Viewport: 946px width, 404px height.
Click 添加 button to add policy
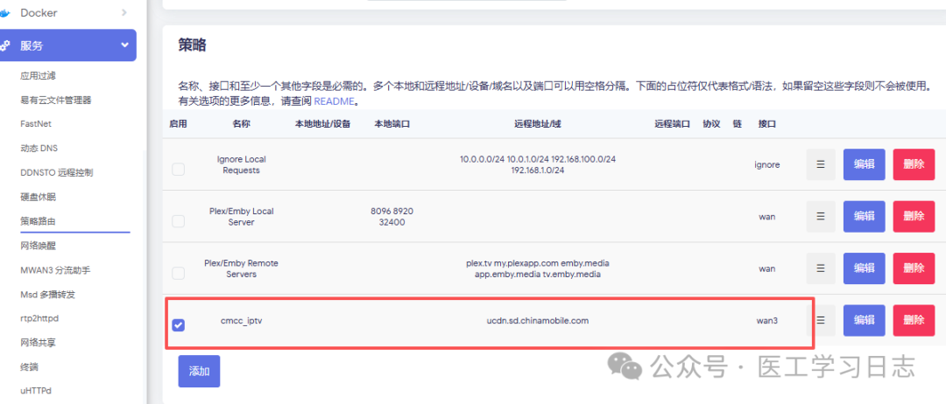199,371
